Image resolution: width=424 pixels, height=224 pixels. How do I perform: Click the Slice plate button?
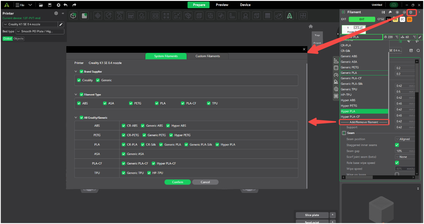pos(312,215)
